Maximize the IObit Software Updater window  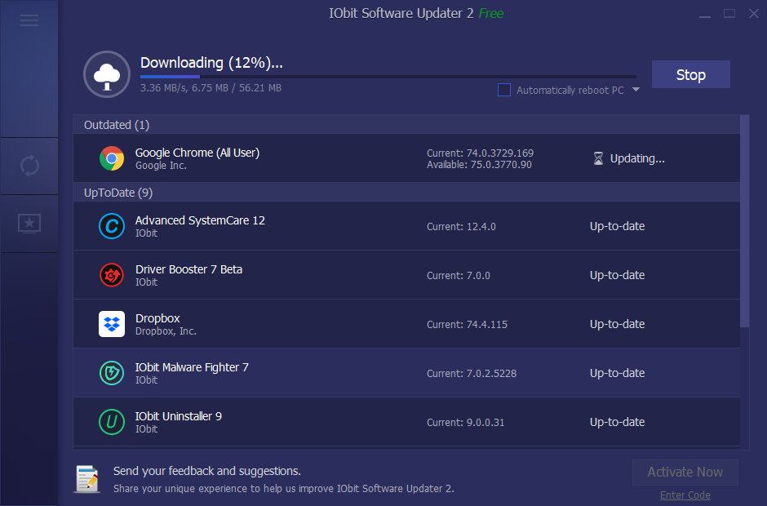point(729,14)
